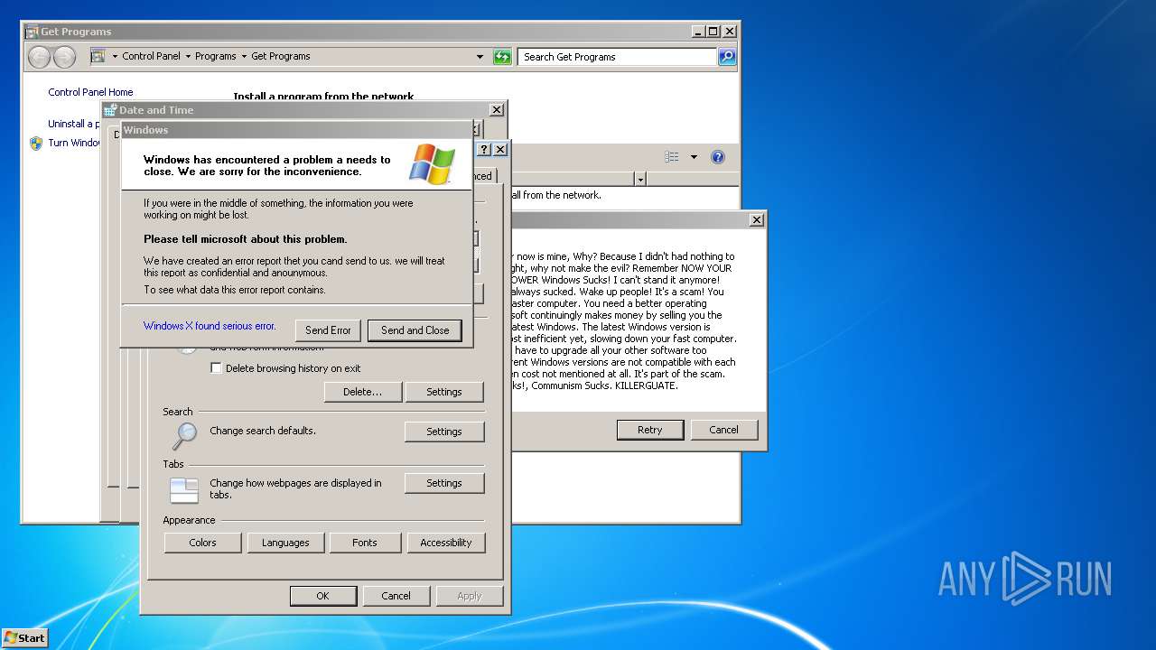This screenshot has height=650, width=1156.
Task: Open the Uninstall a program link
Action: point(74,124)
